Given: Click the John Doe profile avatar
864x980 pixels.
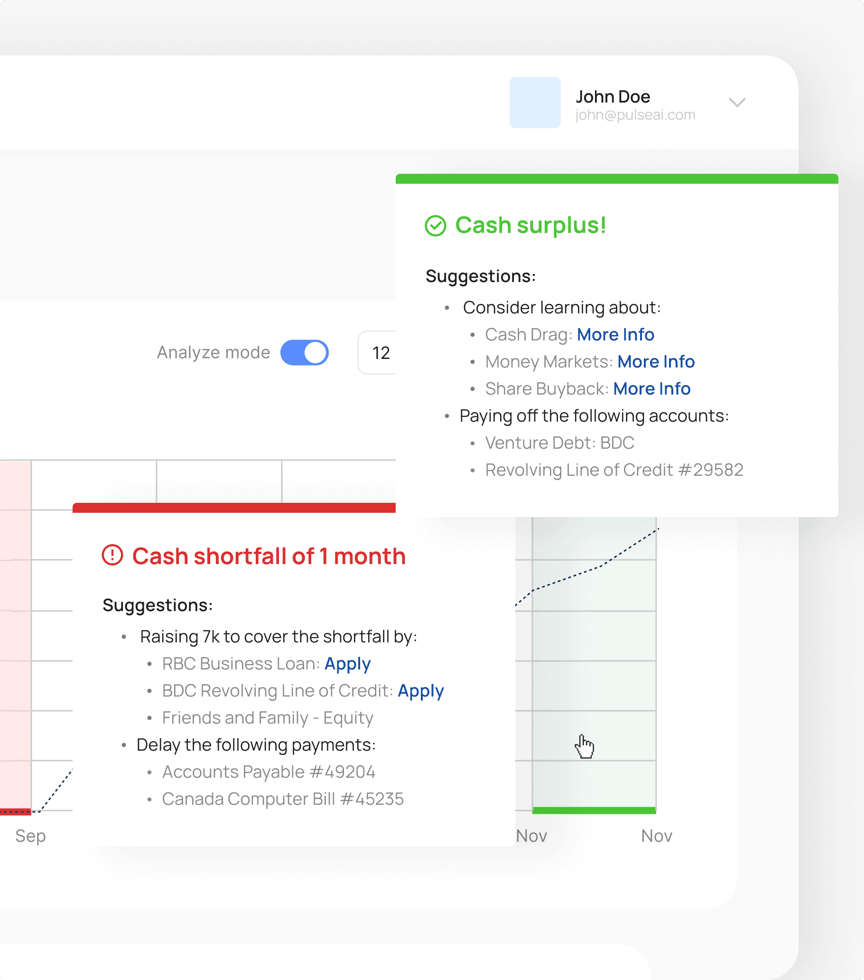Looking at the screenshot, I should tap(535, 103).
